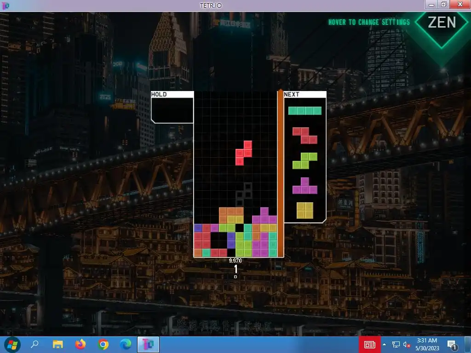The height and width of the screenshot is (353, 471).
Task: Click the red news tray icon
Action: [x=370, y=345]
